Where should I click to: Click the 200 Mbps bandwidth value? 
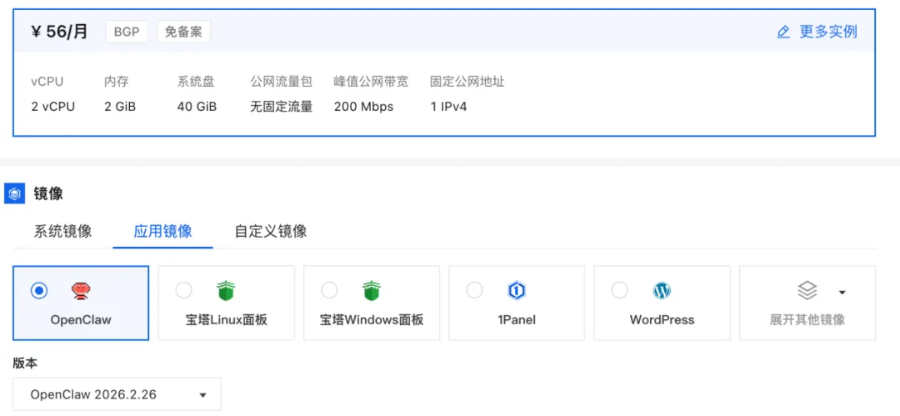[364, 107]
